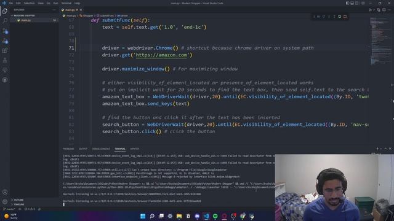
Task: Switch to the Output panel tab
Action: click(83, 149)
